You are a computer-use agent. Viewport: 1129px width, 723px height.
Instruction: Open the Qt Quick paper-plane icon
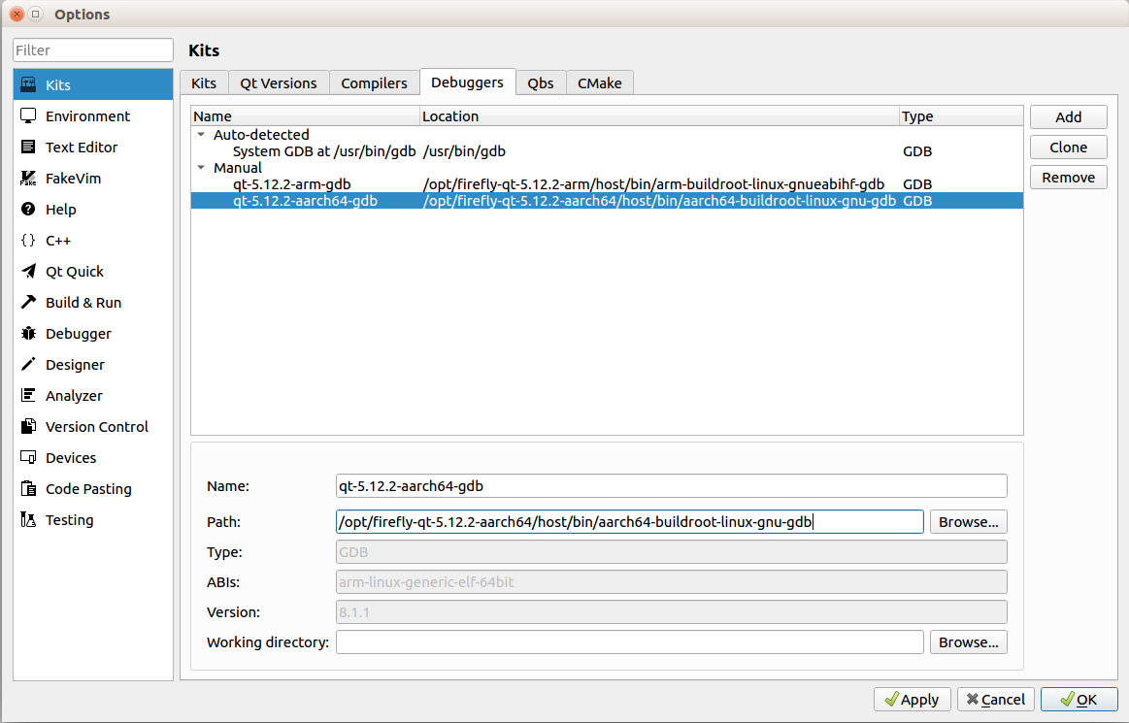(28, 272)
